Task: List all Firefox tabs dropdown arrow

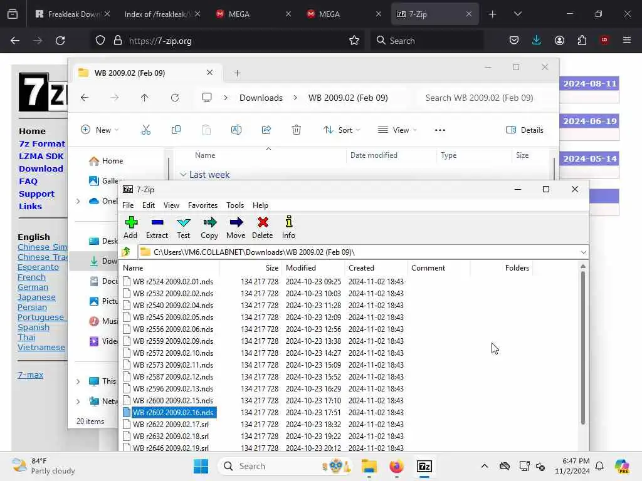Action: tap(517, 14)
